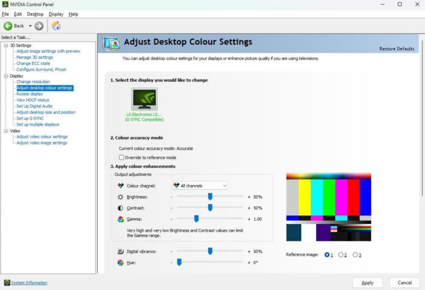Open Rotate display
425x290 pixels.
point(30,94)
